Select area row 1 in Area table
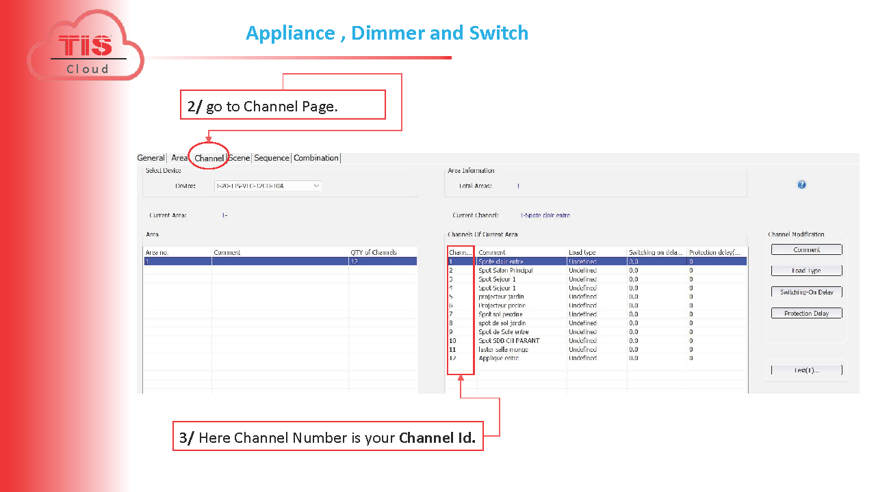This screenshot has width=876, height=492. coord(281,261)
